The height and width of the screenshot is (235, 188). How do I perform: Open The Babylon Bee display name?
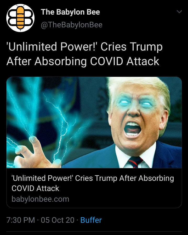click(x=70, y=12)
